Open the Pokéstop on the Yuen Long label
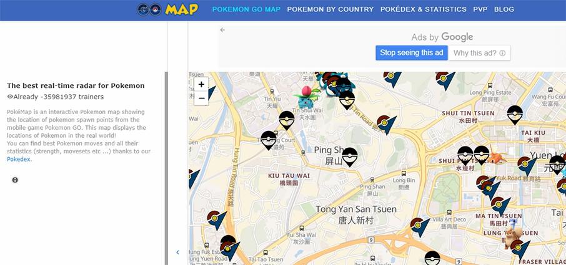Screen dimensions: 566x265 click(x=557, y=165)
